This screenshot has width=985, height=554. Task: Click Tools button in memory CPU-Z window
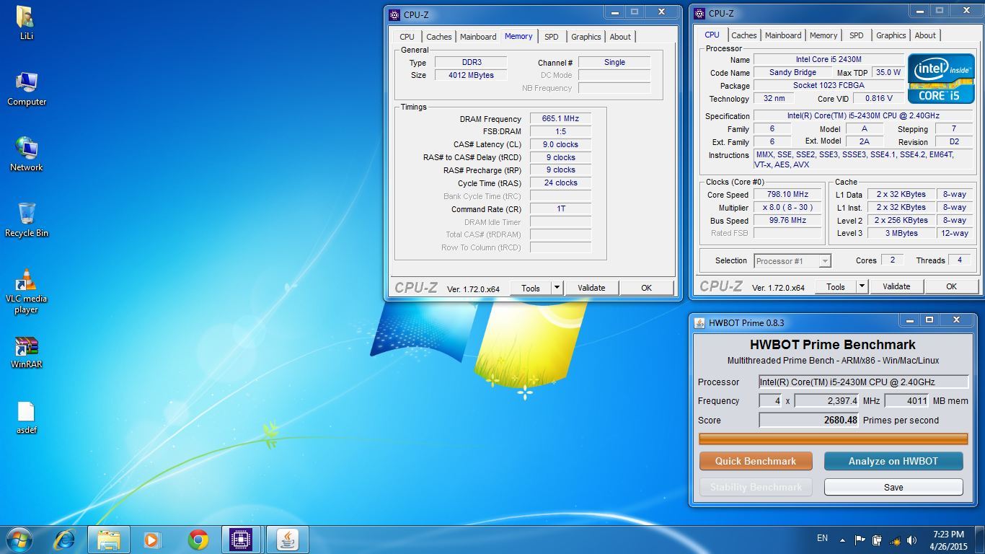tap(531, 288)
